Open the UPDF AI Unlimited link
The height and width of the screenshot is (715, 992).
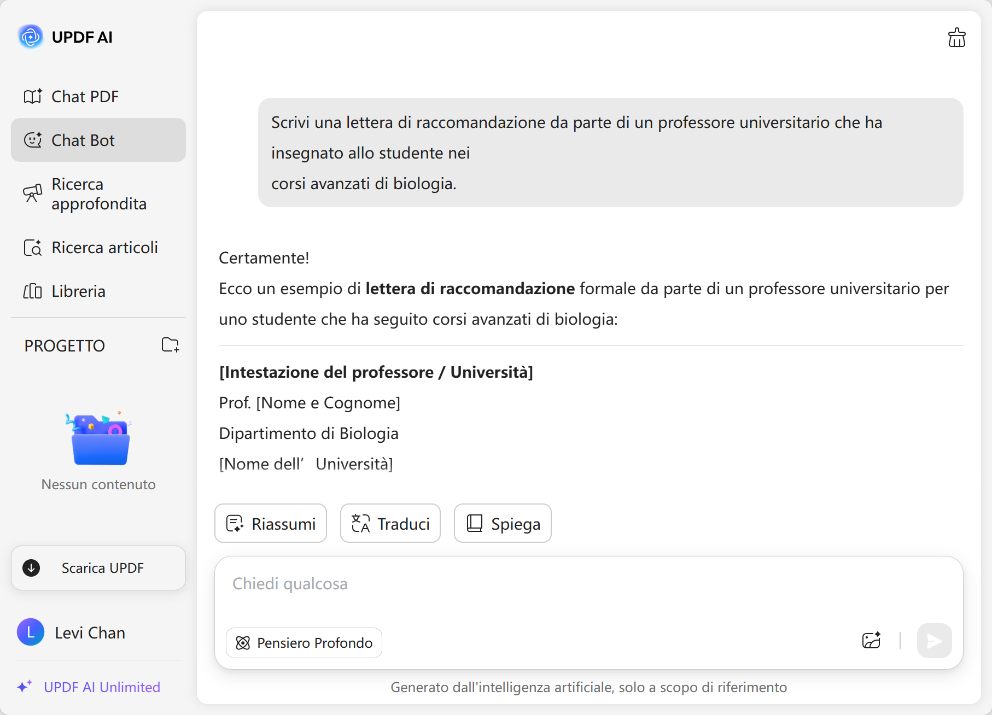click(x=102, y=687)
